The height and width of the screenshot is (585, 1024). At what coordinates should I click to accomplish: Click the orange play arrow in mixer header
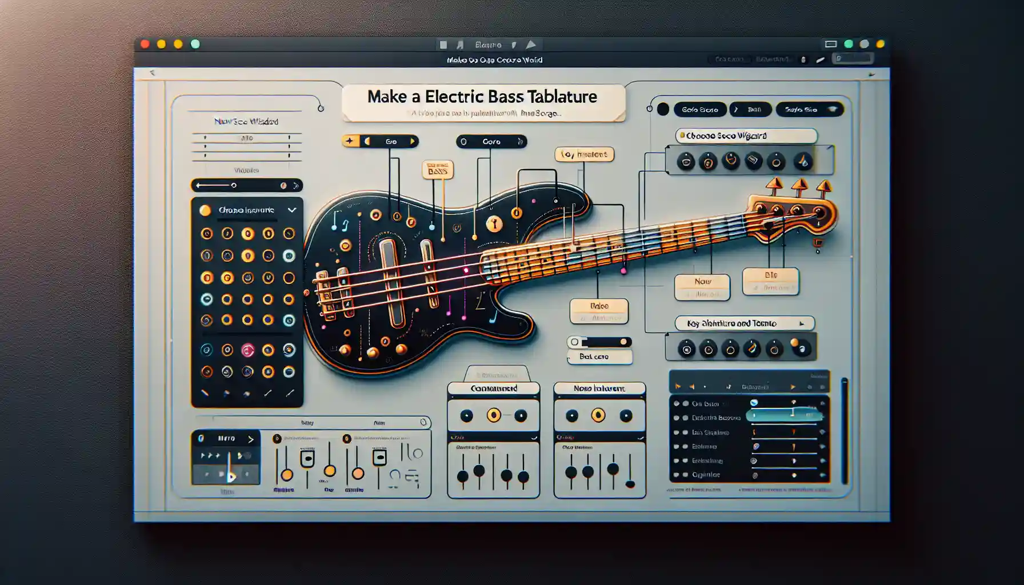click(x=793, y=387)
